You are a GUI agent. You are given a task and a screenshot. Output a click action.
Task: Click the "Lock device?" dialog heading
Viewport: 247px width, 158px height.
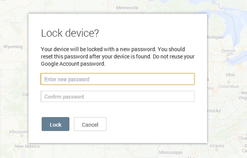70,33
